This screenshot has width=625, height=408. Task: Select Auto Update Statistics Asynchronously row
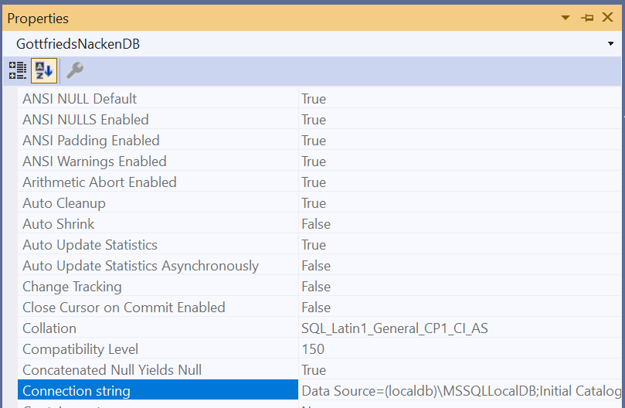pos(141,266)
